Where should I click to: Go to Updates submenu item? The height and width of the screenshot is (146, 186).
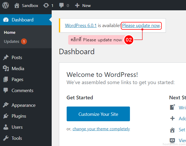point(12,42)
